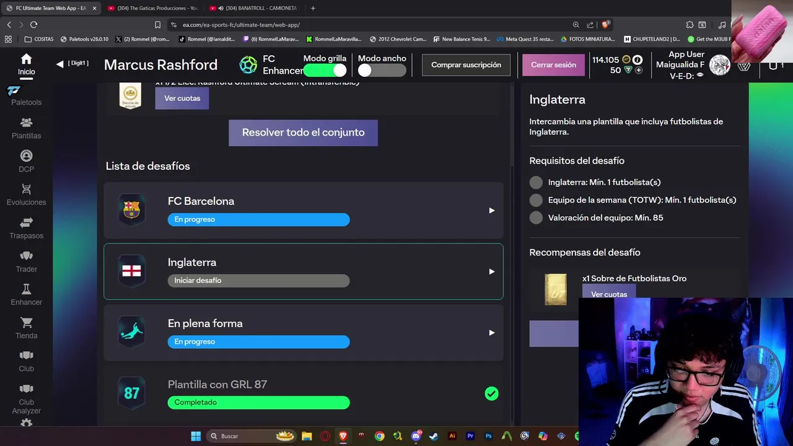Click the coin balance icon
The height and width of the screenshot is (446, 793).
626,60
